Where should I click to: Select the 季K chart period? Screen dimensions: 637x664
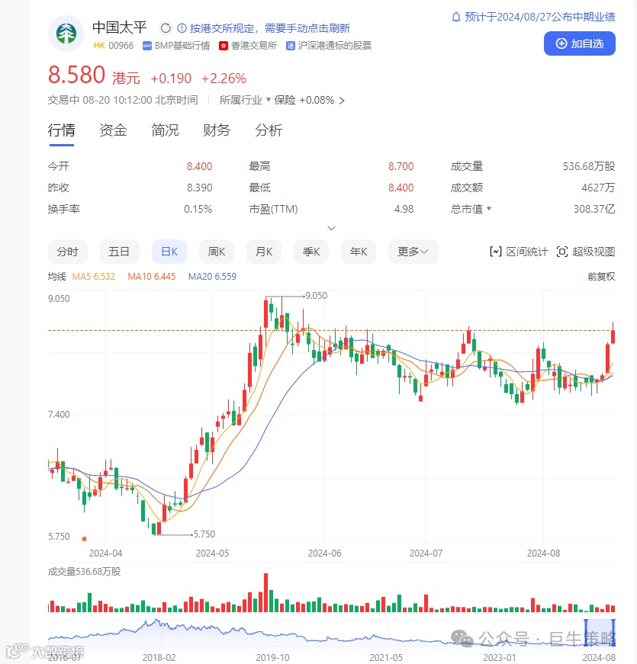[x=311, y=252]
